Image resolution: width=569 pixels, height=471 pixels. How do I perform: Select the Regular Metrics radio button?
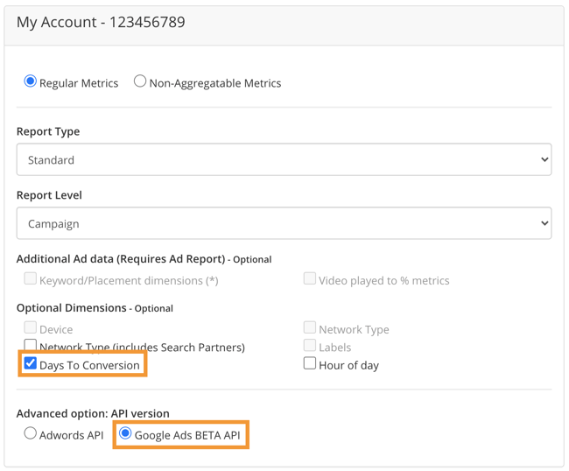31,81
